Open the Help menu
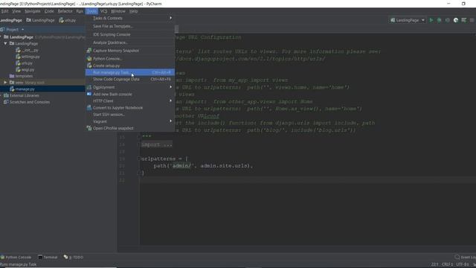The image size is (476, 268). point(134,11)
